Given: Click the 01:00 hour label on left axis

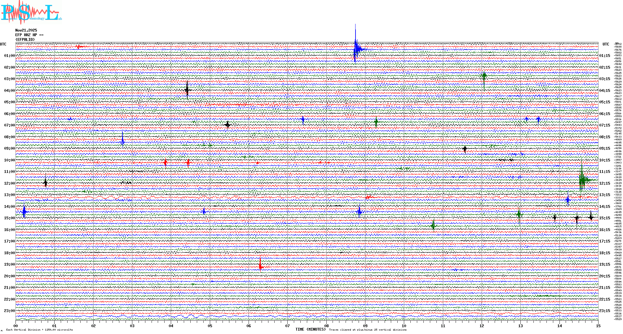Looking at the screenshot, I should (x=9, y=56).
